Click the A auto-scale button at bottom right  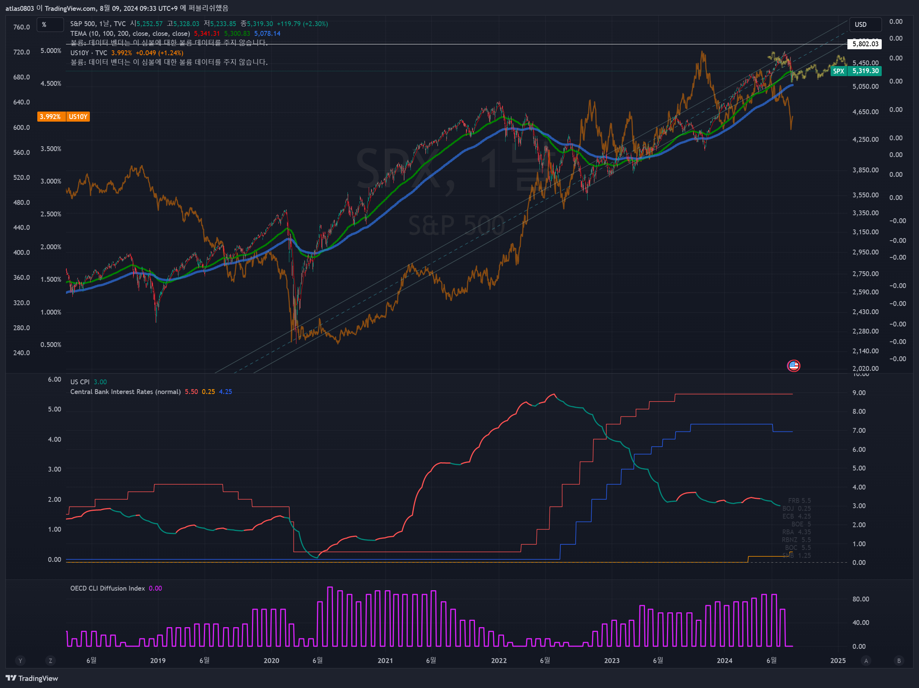point(866,660)
